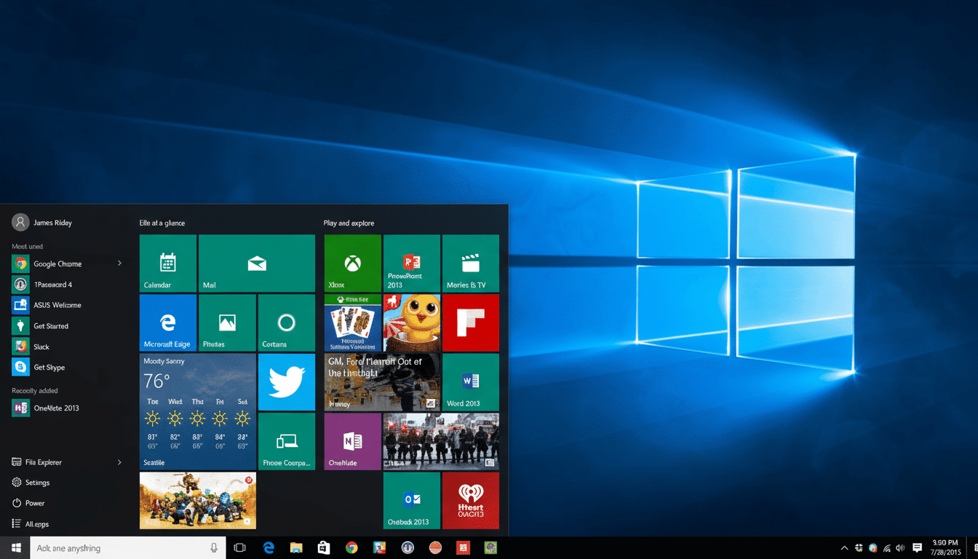Open the Mail tile
The height and width of the screenshot is (559, 978).
tap(256, 263)
